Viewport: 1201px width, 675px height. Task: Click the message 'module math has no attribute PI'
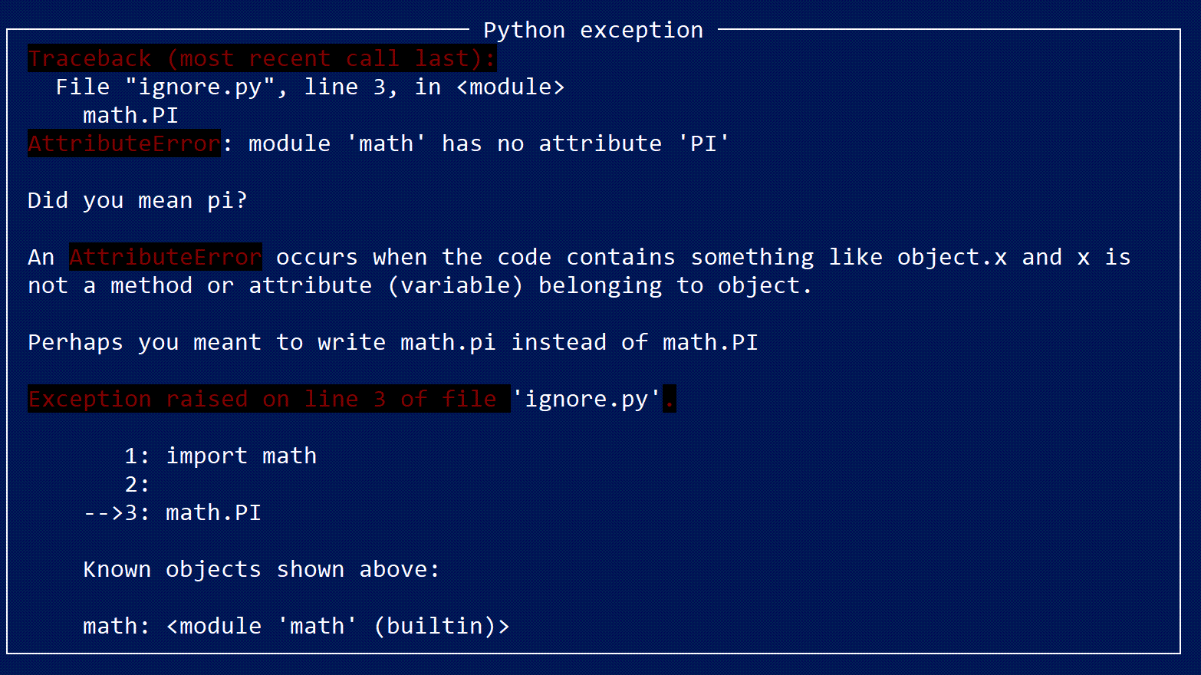click(x=489, y=143)
